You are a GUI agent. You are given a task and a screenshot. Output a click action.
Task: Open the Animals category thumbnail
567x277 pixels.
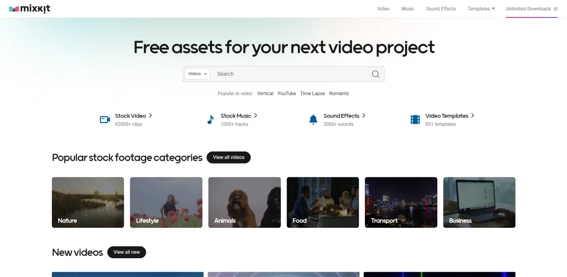pyautogui.click(x=245, y=202)
